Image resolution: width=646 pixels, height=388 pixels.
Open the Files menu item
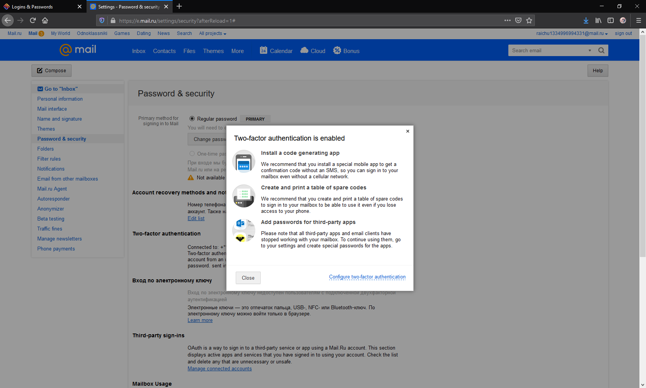pyautogui.click(x=189, y=51)
